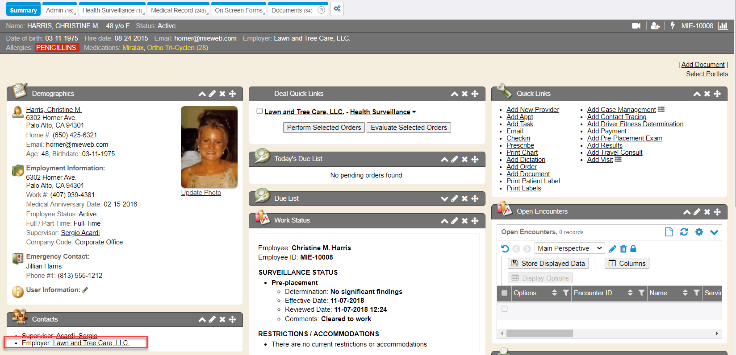Click the refresh icon in Open Encounters
This screenshot has width=736, height=355.
click(684, 232)
